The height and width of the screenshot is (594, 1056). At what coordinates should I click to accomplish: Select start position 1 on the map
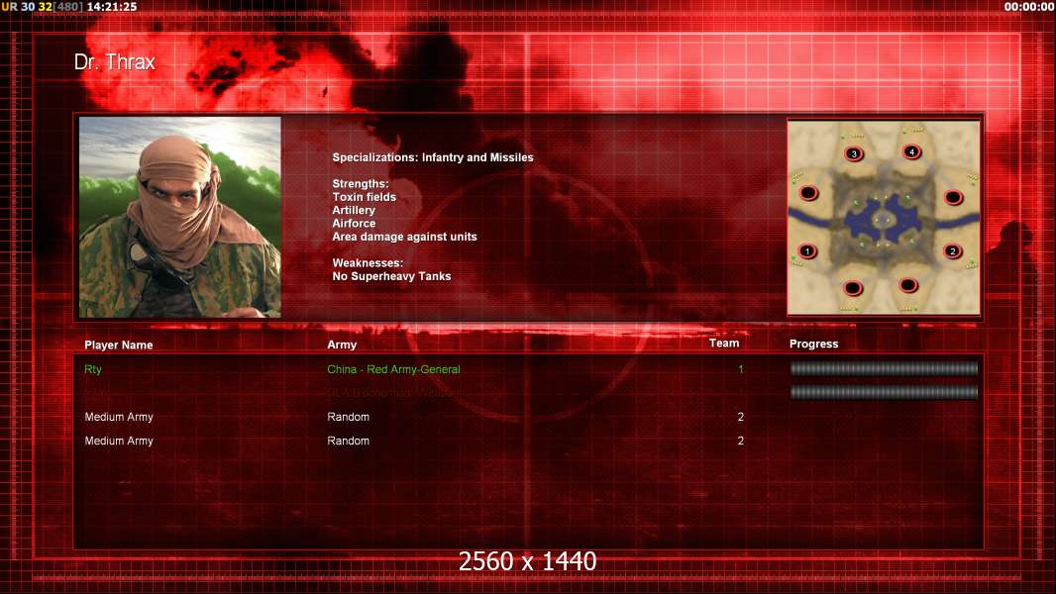click(x=806, y=251)
